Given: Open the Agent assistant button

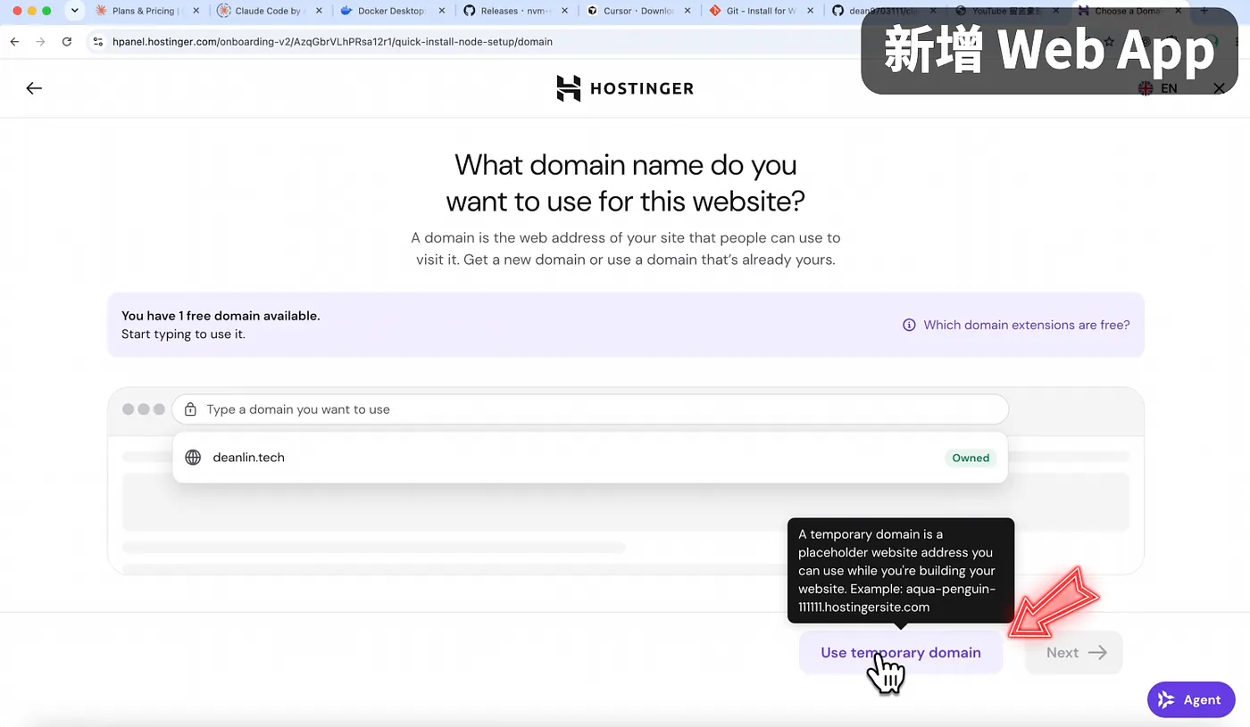Looking at the screenshot, I should [1191, 700].
